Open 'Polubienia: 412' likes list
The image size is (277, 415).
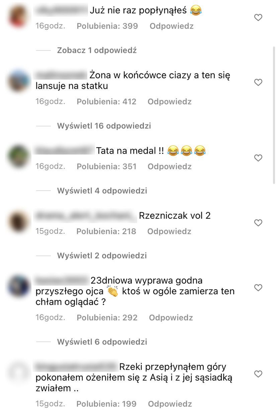(106, 102)
